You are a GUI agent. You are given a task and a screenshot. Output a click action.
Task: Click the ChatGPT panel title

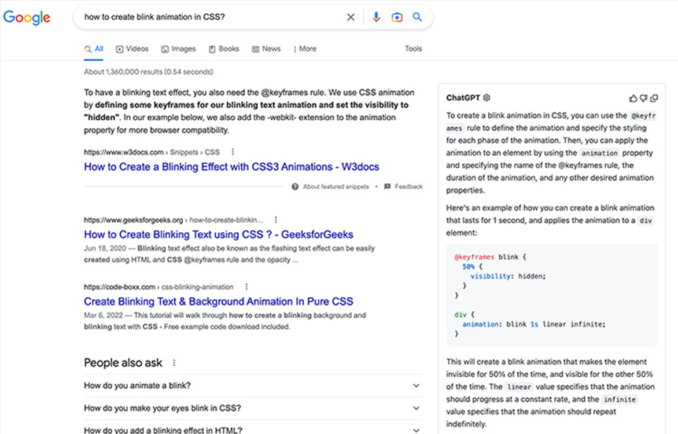(463, 98)
